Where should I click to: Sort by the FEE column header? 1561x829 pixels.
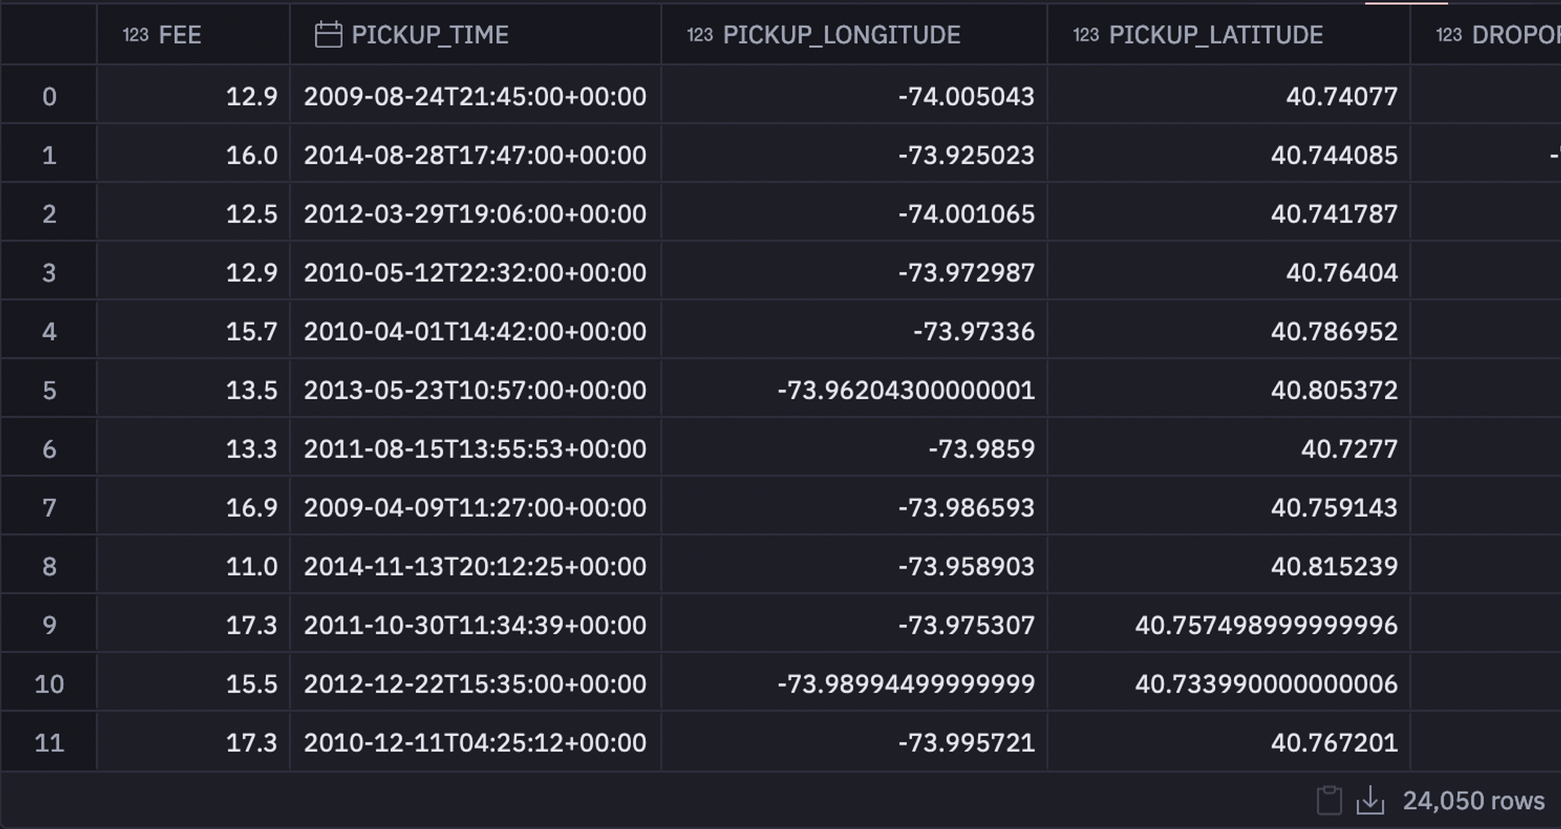(x=180, y=35)
